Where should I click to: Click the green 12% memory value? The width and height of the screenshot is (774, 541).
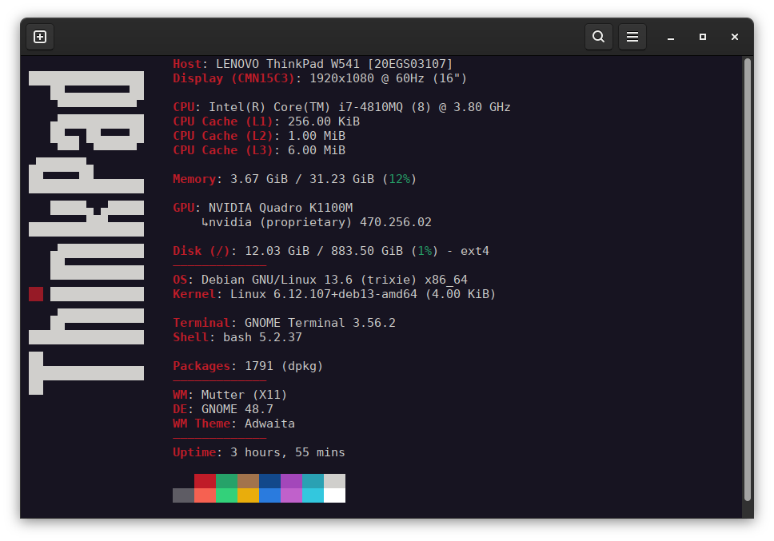[x=399, y=179]
